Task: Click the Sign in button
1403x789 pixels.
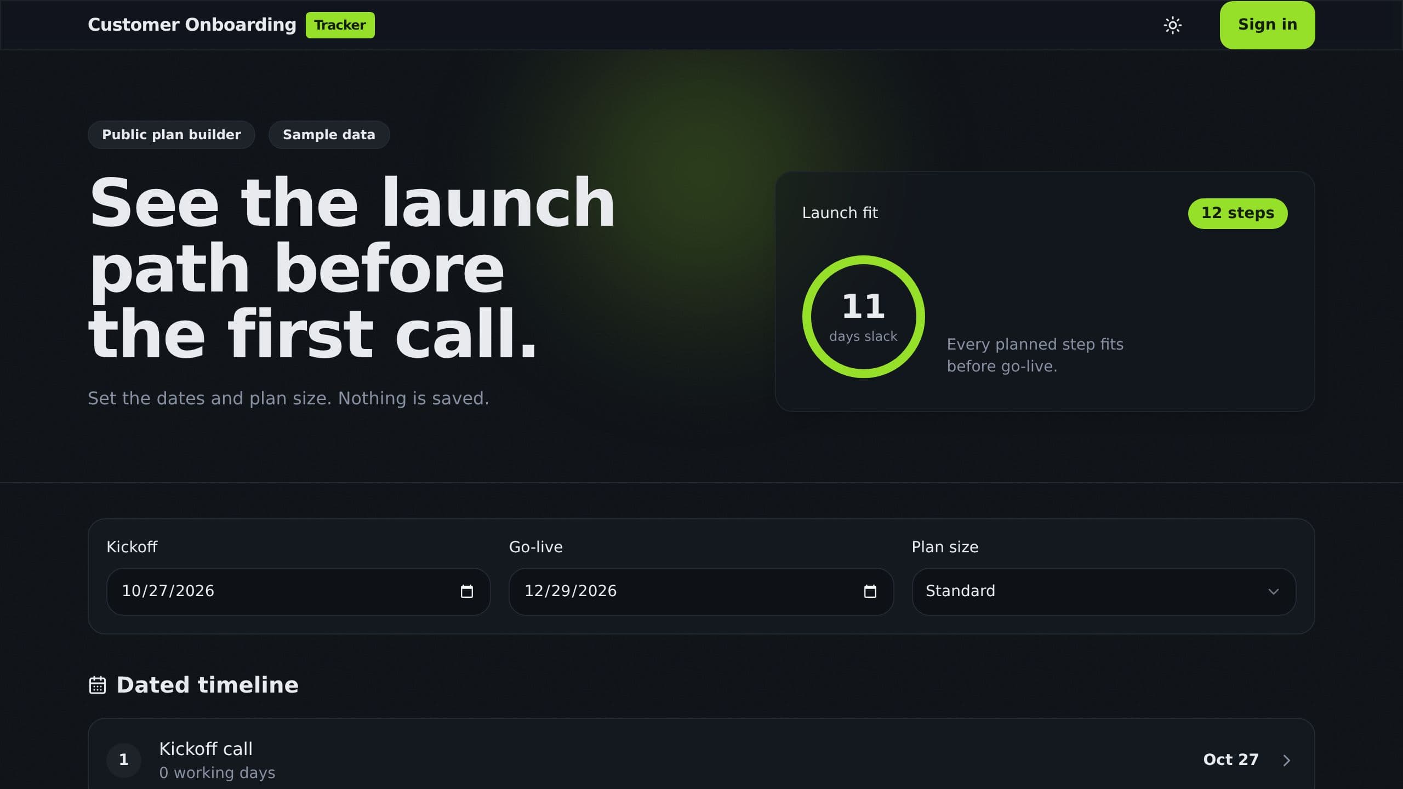Action: click(x=1267, y=25)
